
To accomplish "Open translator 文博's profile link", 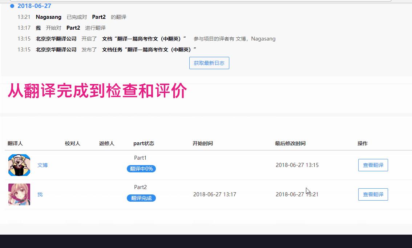I will [43, 165].
